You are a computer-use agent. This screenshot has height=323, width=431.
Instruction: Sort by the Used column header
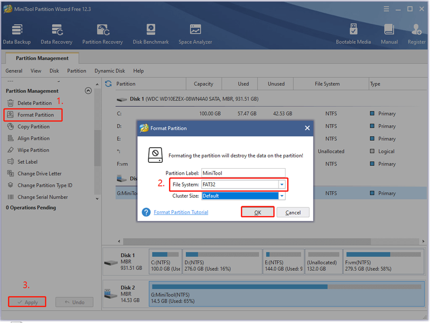click(x=240, y=84)
